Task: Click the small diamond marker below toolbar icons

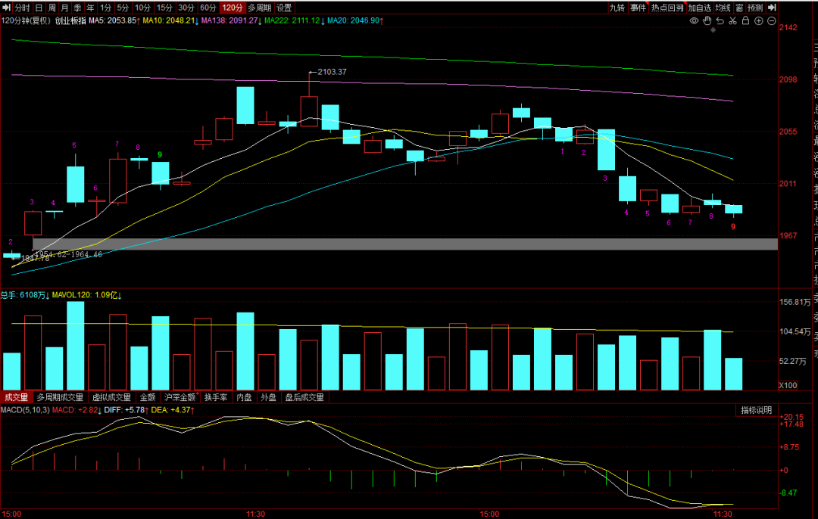Action: coord(713,30)
